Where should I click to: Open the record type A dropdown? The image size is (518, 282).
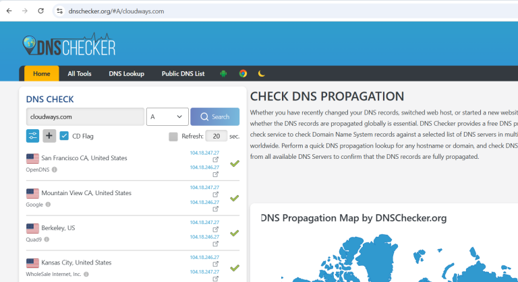[167, 116]
